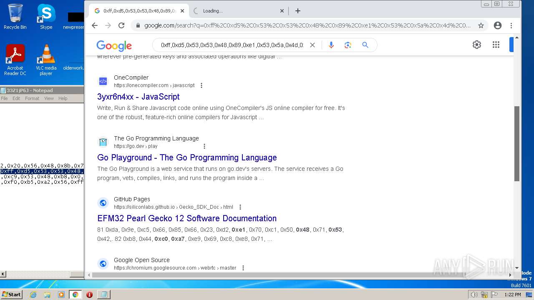Image resolution: width=534 pixels, height=300 pixels.
Task: Open Go Playground search result
Action: click(x=187, y=157)
